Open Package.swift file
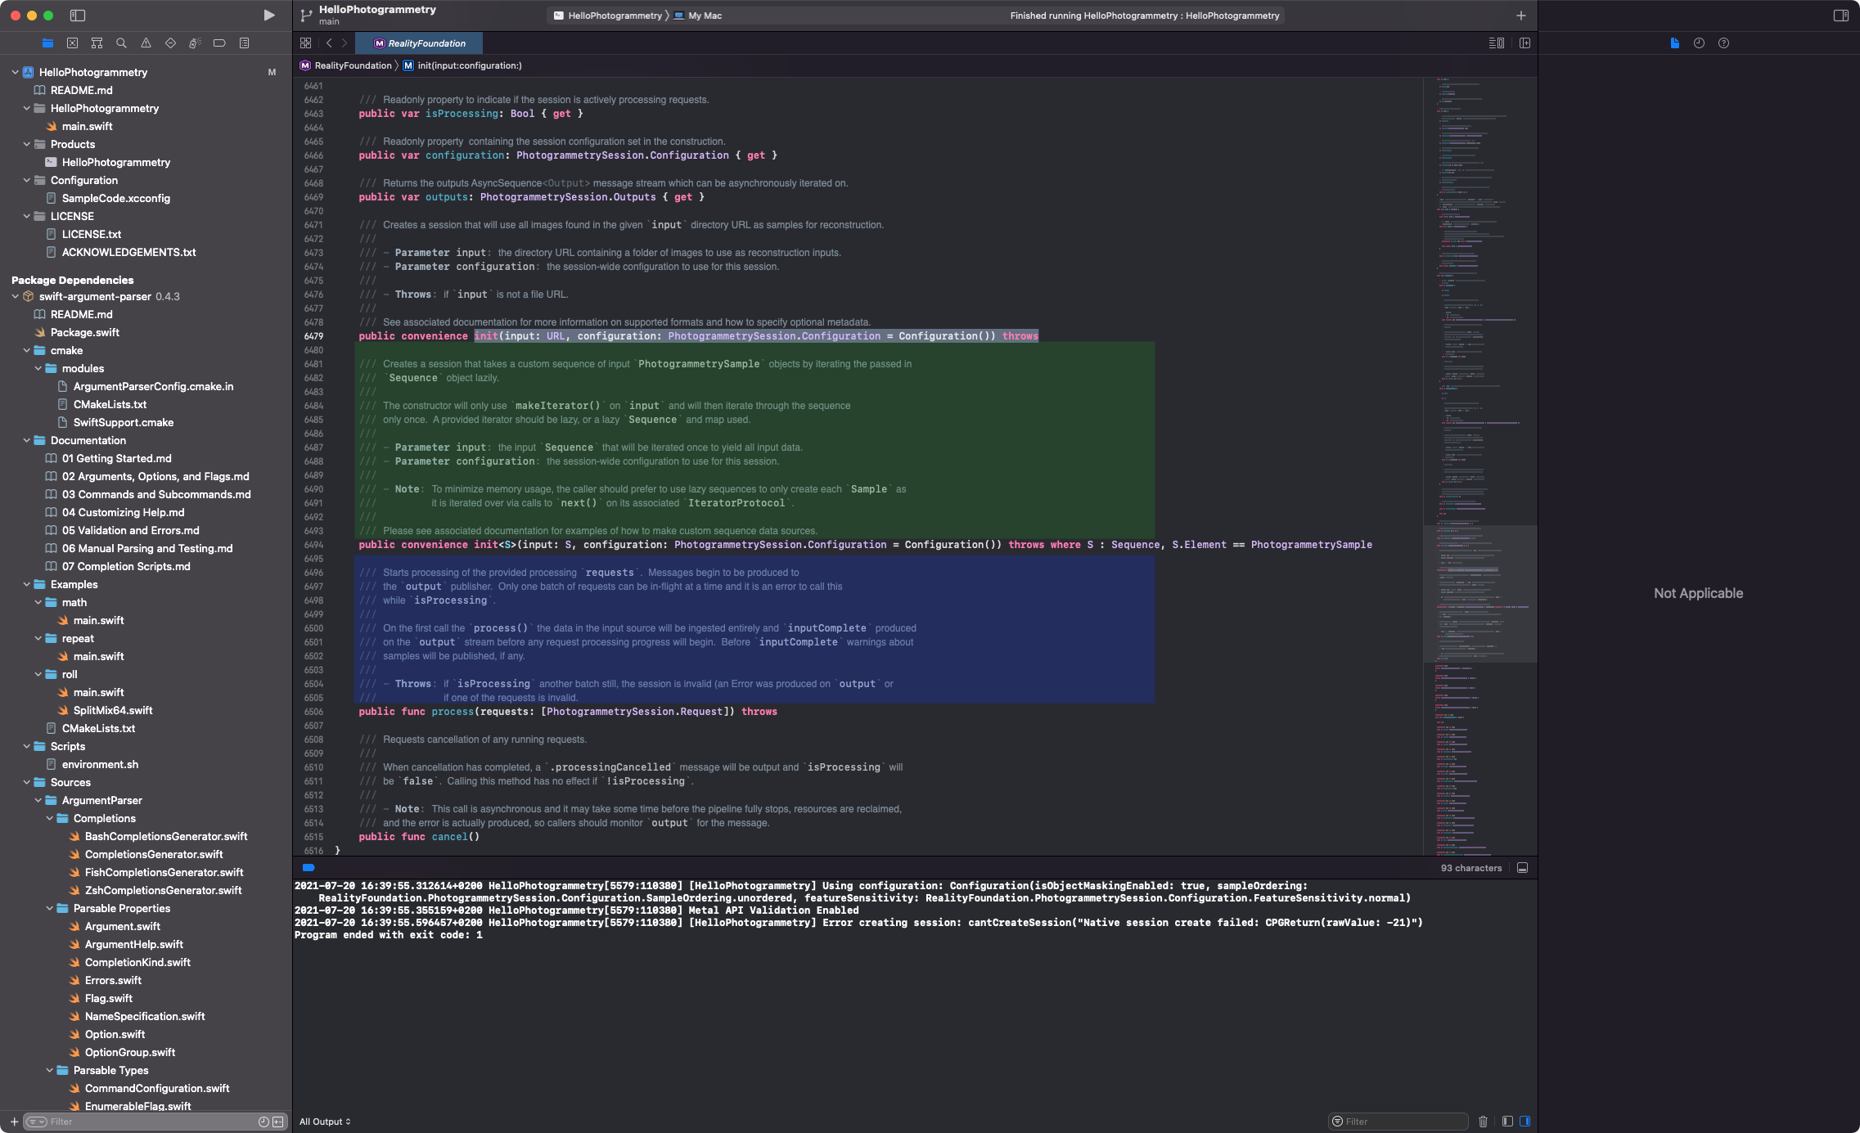The image size is (1860, 1133). click(84, 332)
